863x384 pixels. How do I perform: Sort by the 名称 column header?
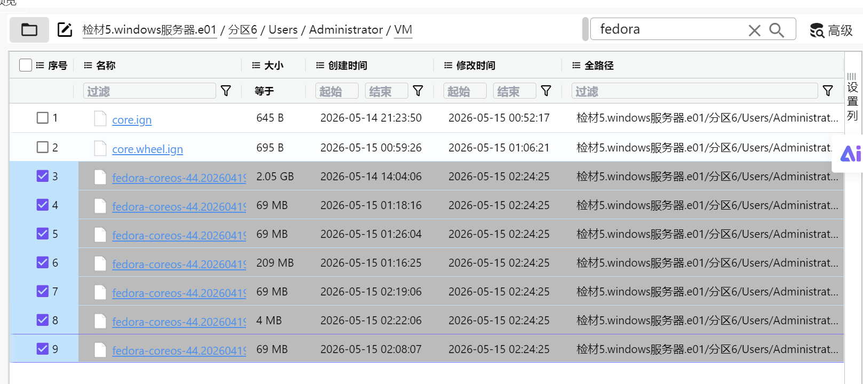[106, 66]
